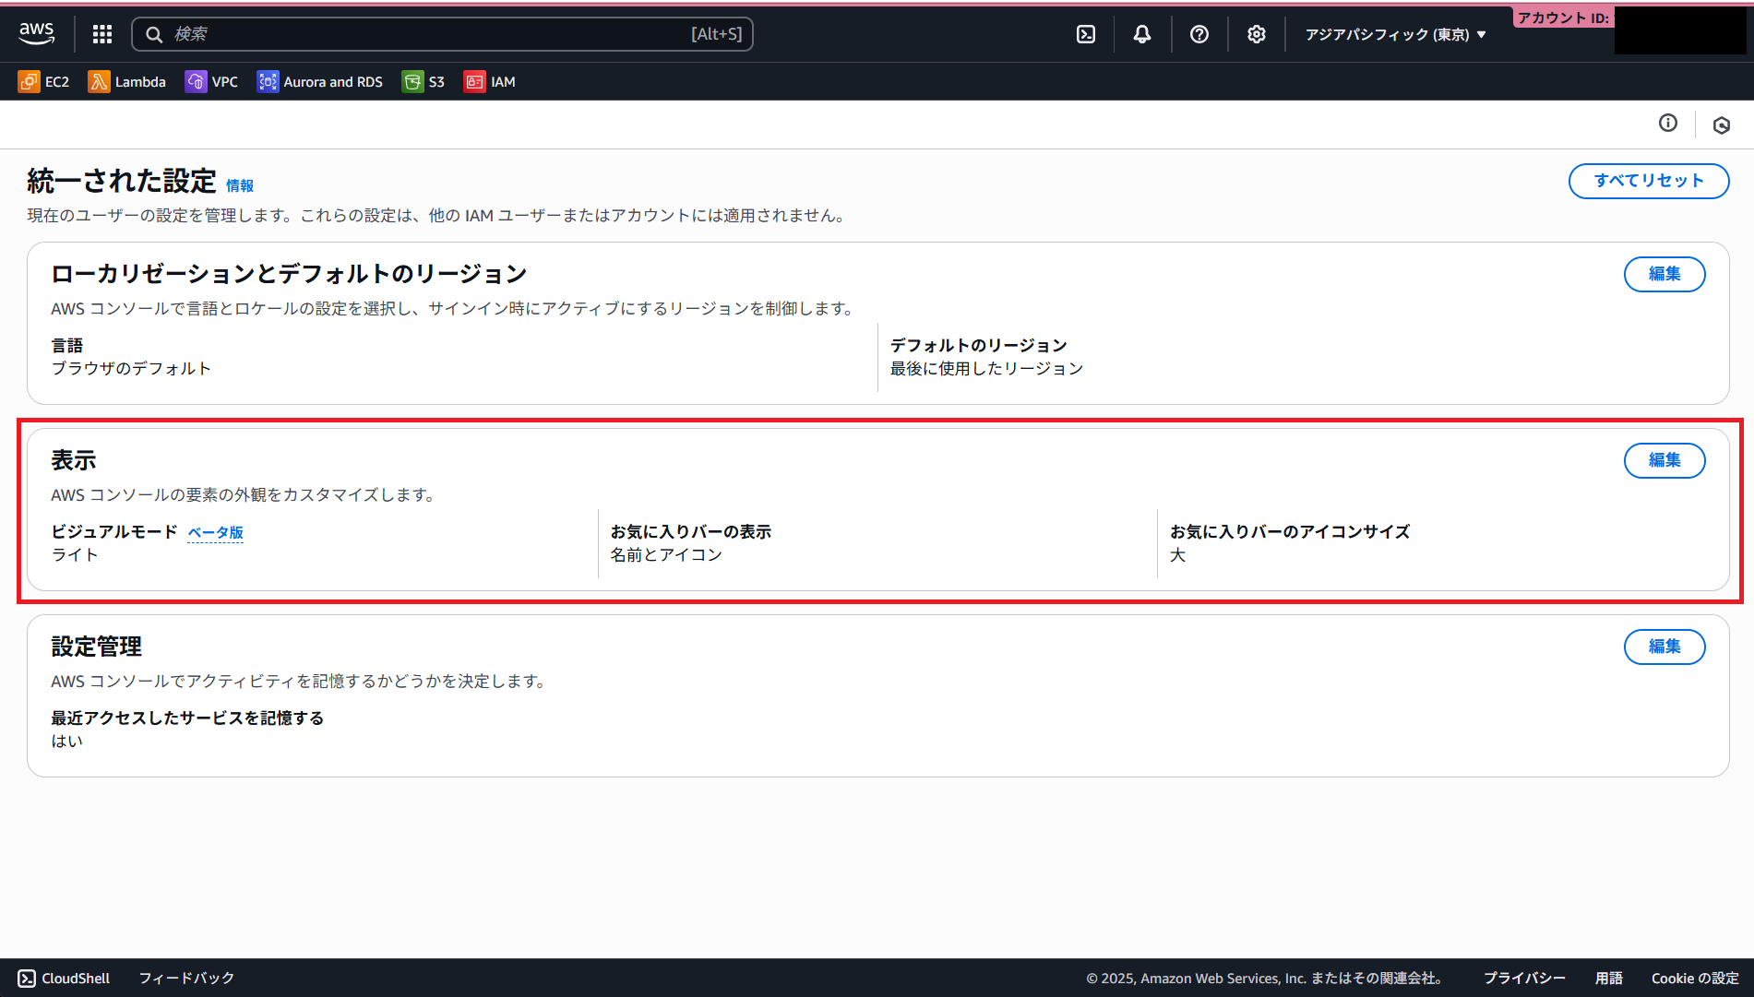
Task: Click the ベータ版 label link
Action: [215, 532]
